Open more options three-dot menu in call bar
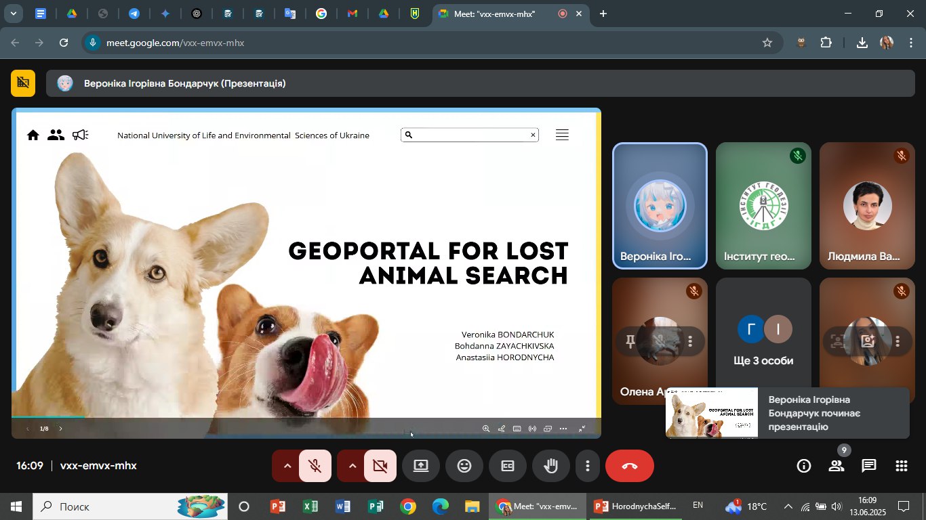The width and height of the screenshot is (926, 520). click(587, 466)
